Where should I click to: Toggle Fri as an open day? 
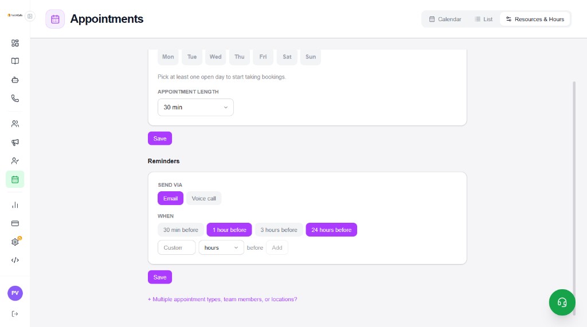pyautogui.click(x=263, y=57)
